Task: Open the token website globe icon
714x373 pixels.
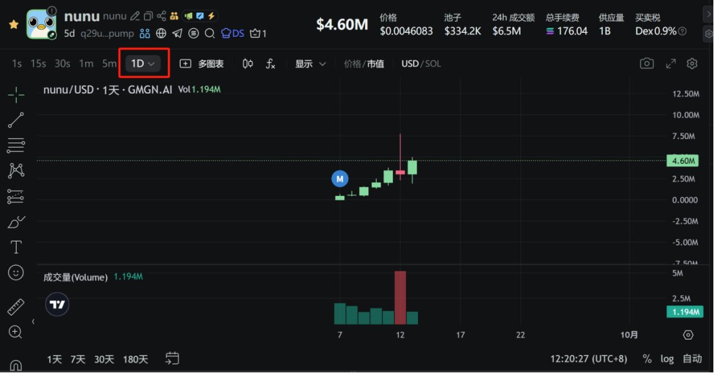Action: pos(161,33)
